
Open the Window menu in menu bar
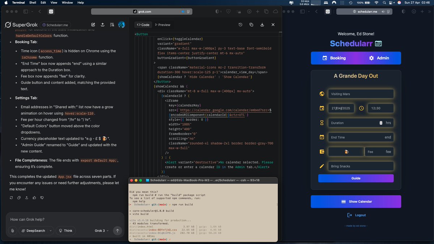tap(67, 3)
